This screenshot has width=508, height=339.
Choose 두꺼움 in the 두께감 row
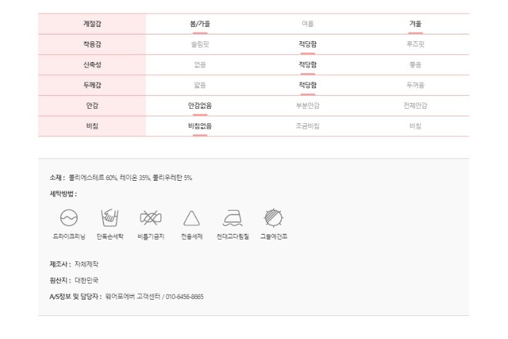415,85
